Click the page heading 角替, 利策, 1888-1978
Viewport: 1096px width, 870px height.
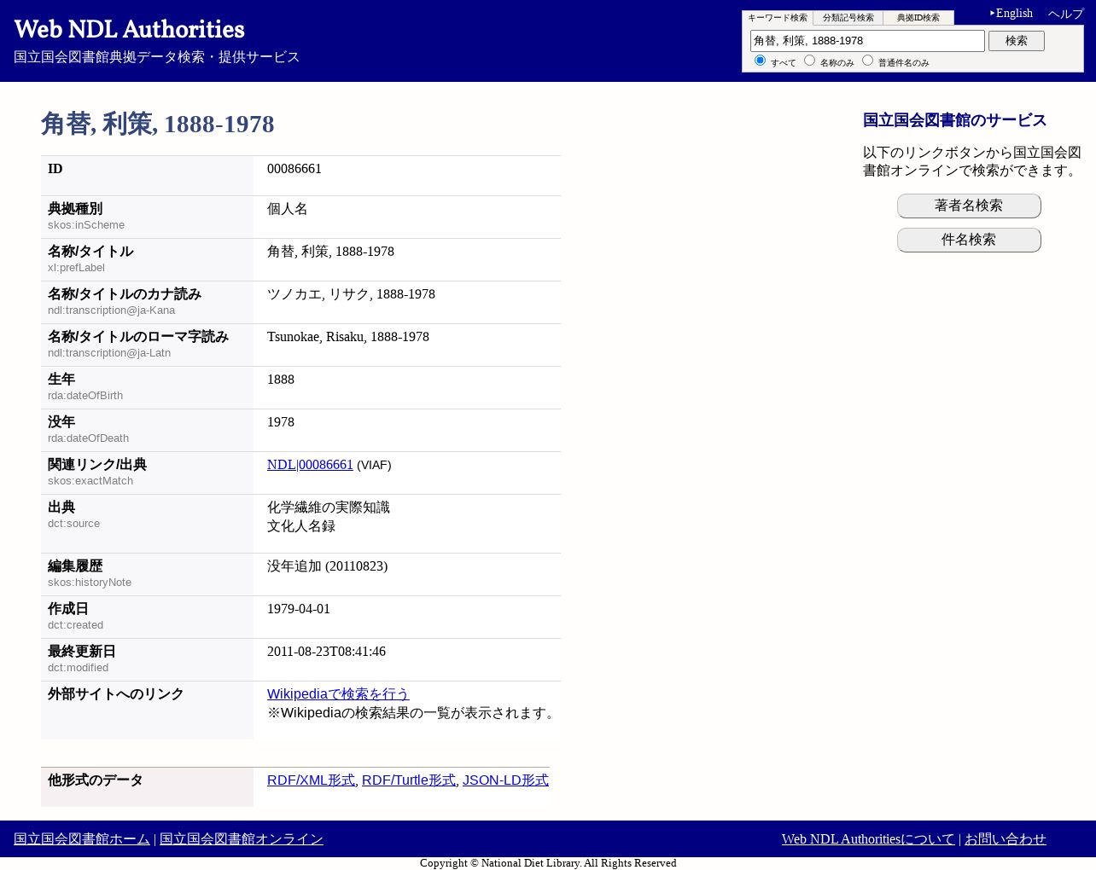[x=158, y=124]
